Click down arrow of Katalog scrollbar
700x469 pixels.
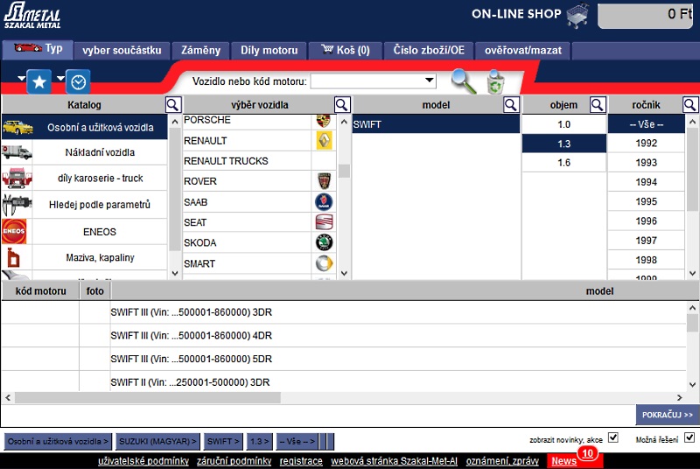[174, 273]
